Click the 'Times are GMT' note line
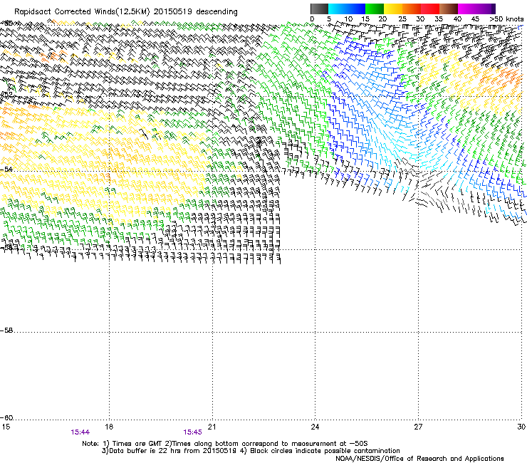 224,444
